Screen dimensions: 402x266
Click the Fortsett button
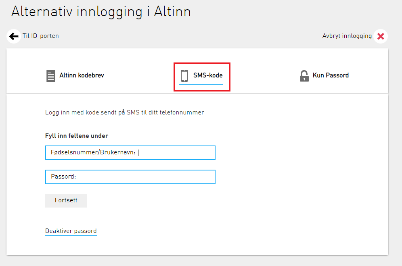(66, 200)
